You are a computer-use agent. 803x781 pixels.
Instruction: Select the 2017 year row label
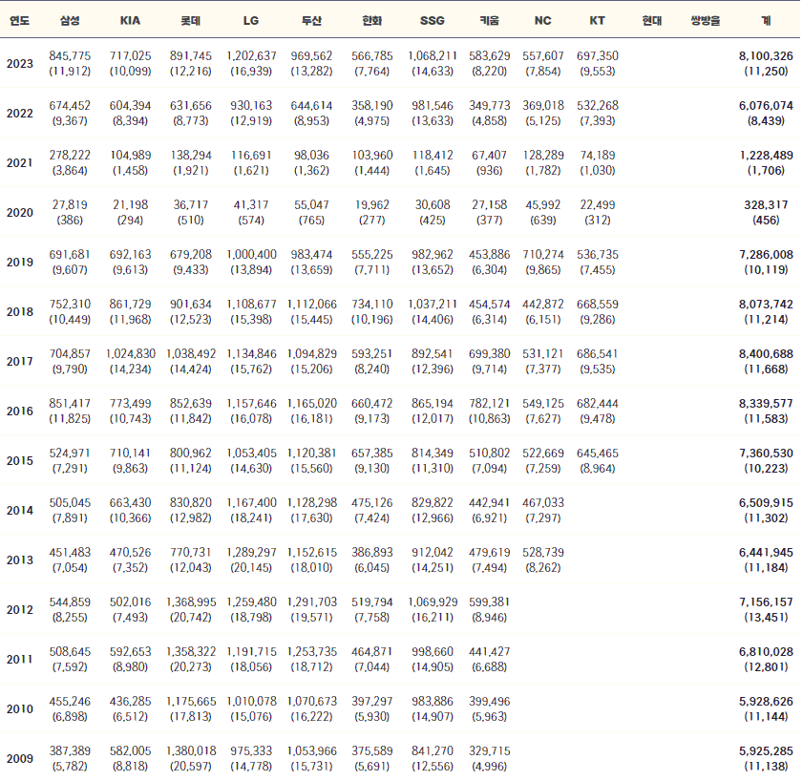pos(19,362)
